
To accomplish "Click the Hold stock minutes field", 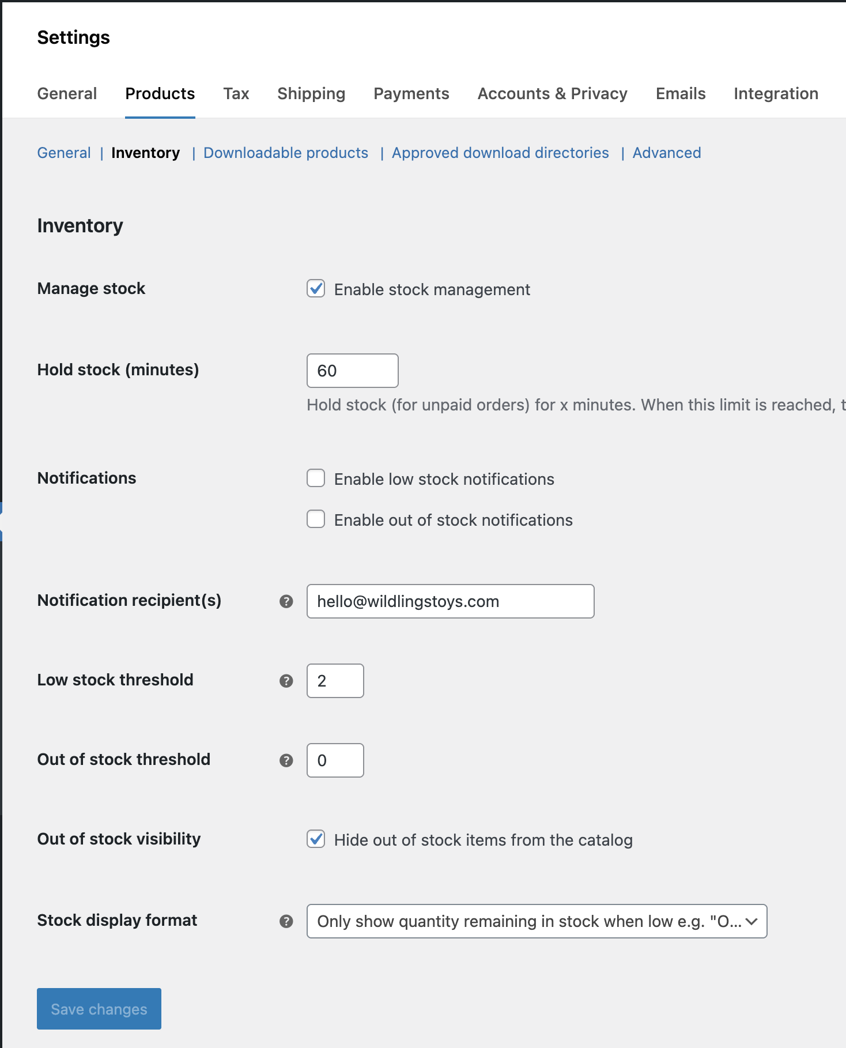I will click(353, 371).
